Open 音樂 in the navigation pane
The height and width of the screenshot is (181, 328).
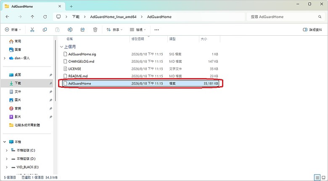(x=15, y=108)
